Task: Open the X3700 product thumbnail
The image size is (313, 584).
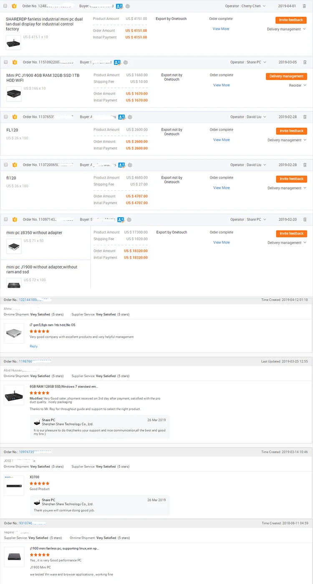Action: point(14,485)
